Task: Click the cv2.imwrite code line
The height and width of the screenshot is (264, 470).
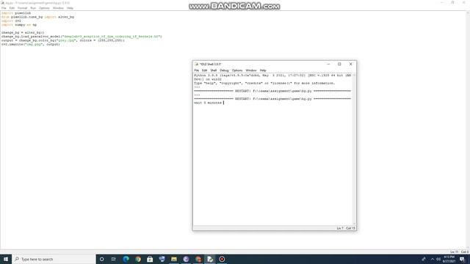Action: (31, 44)
